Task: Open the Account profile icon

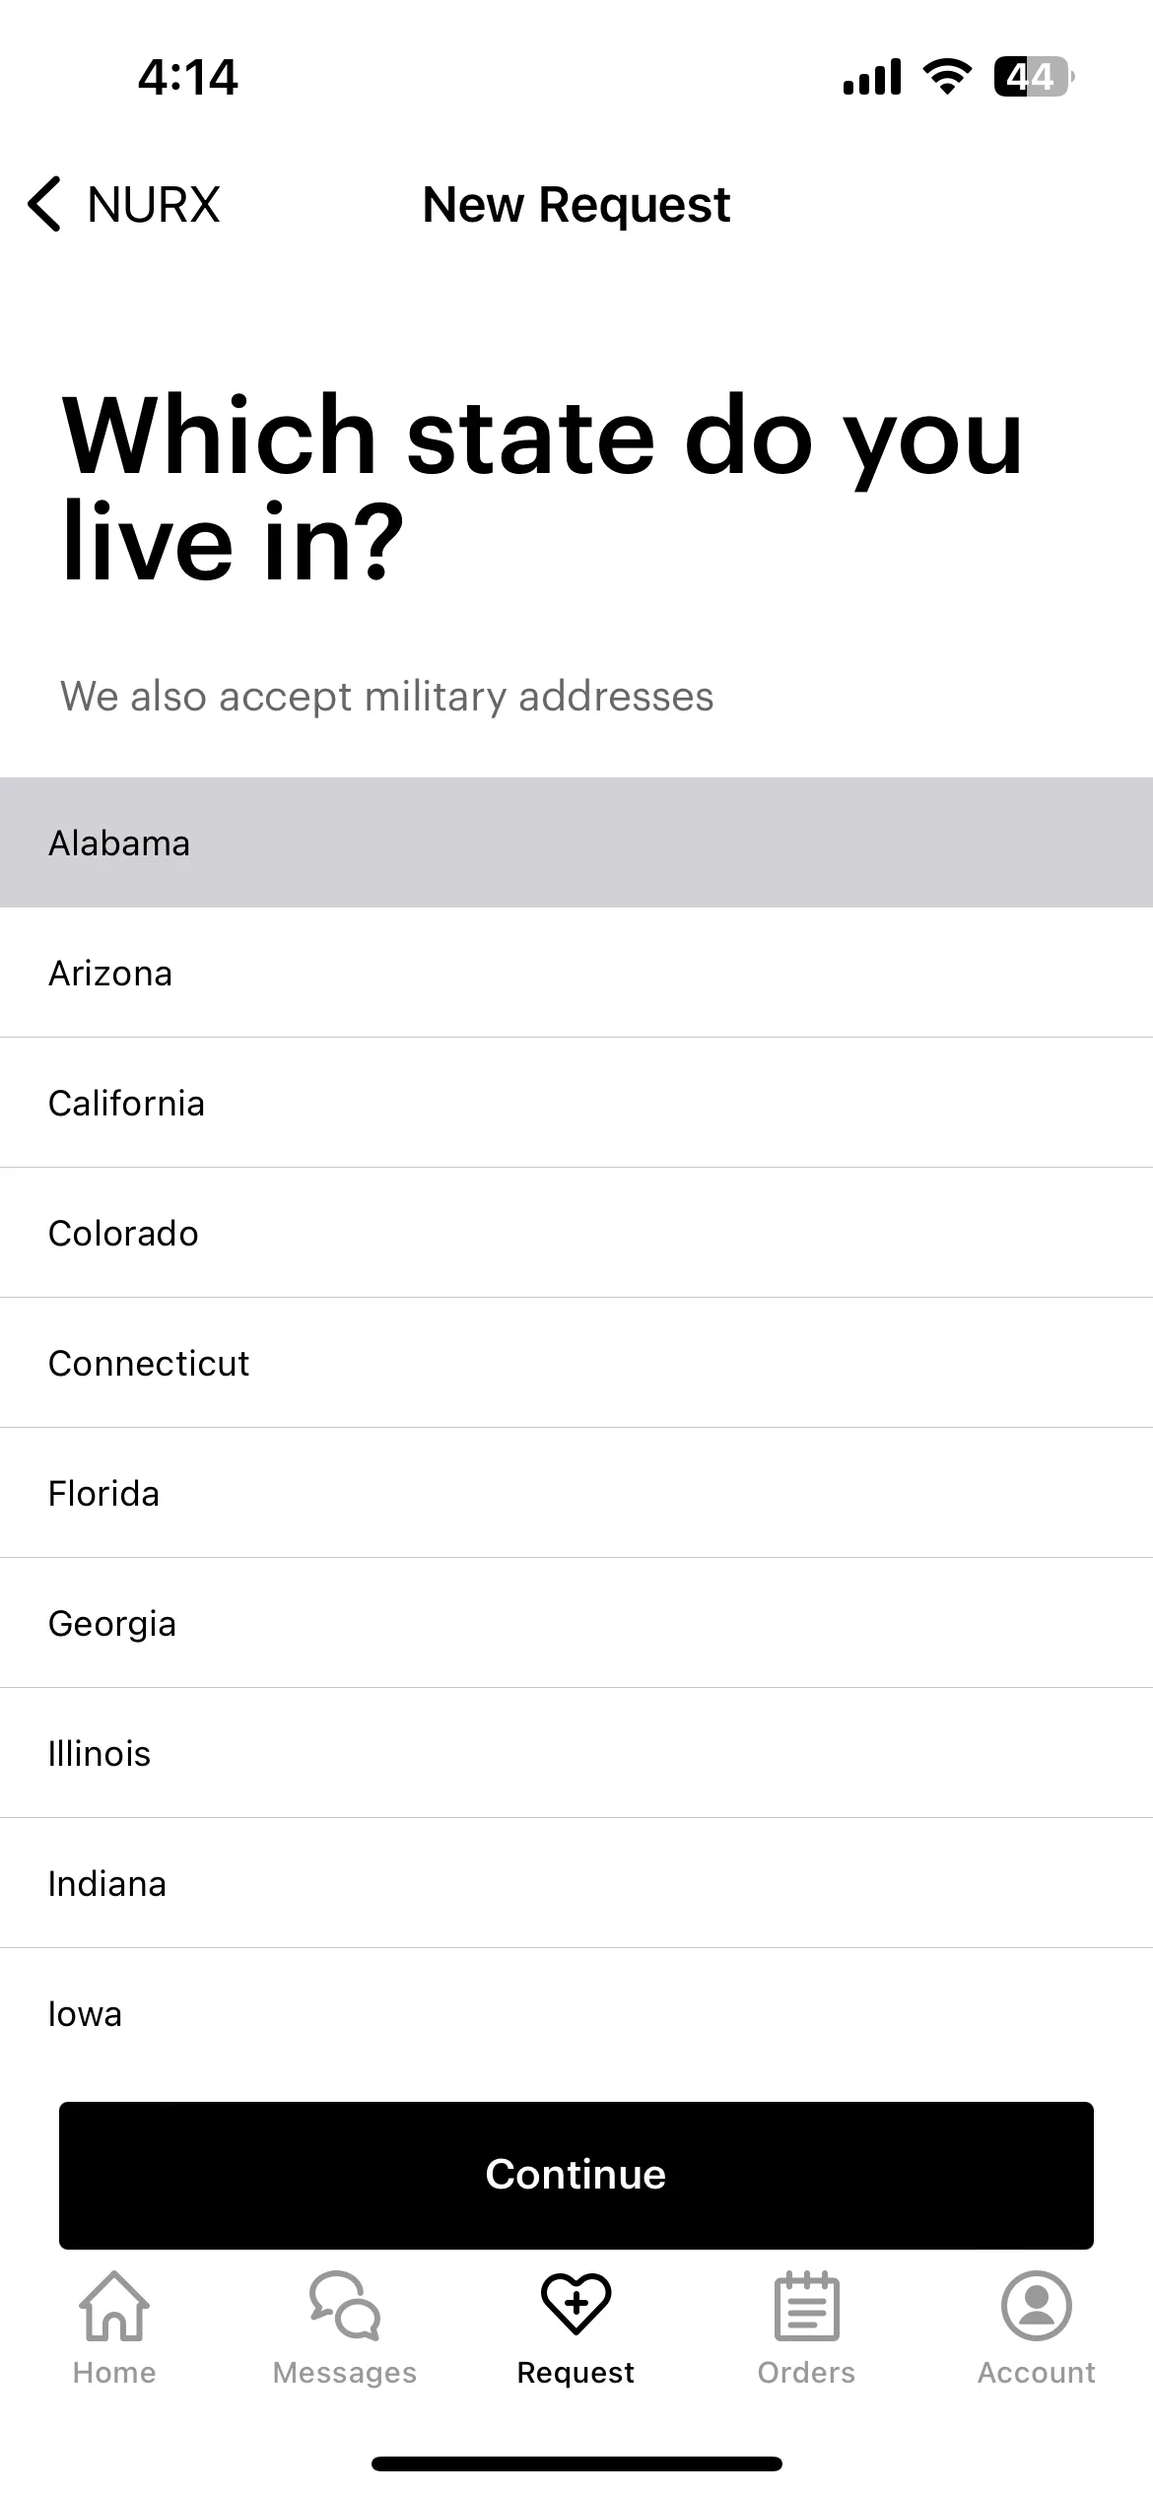Action: [1037, 2306]
